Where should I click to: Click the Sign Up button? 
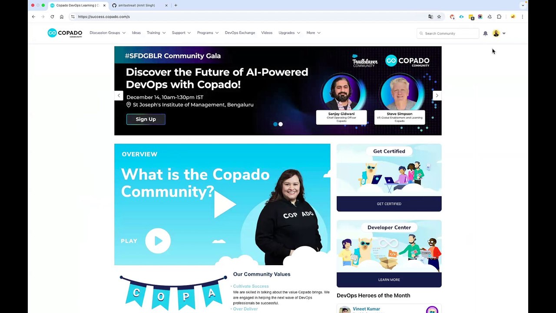pos(146,119)
